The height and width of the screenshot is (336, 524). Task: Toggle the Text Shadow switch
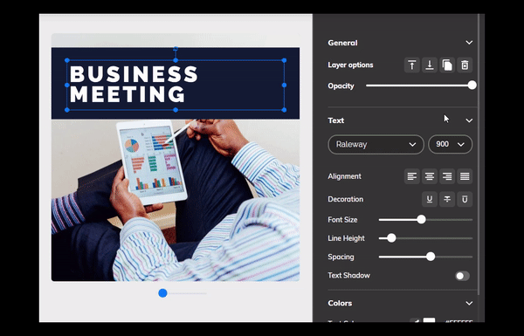point(463,276)
